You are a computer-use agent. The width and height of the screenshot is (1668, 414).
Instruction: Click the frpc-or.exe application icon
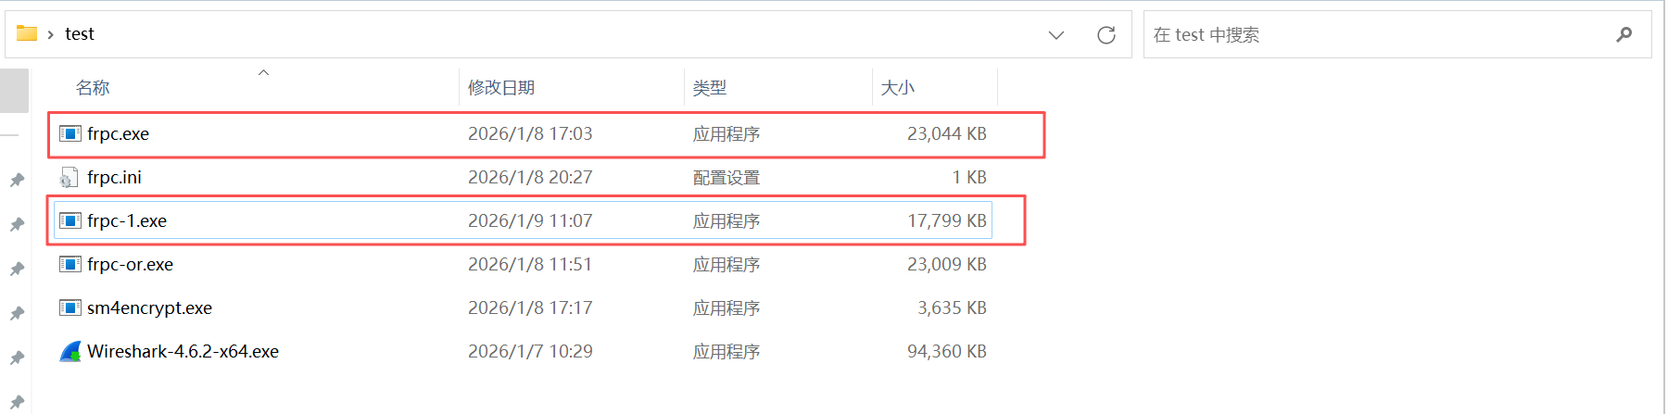coord(69,264)
